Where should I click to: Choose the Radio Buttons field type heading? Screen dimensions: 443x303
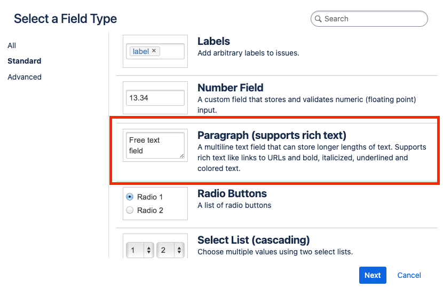click(232, 193)
